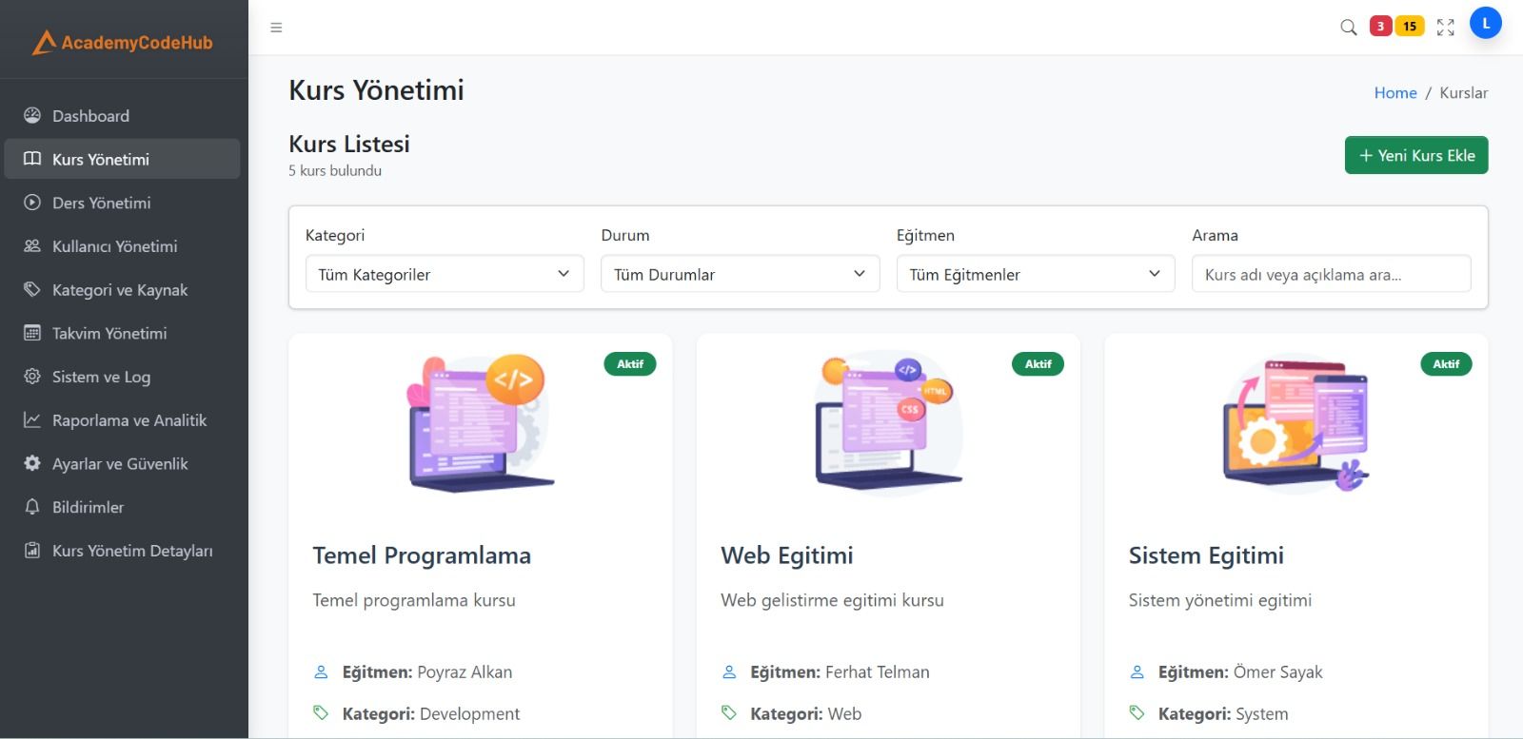Expand the Tüm Kategoriler dropdown
Screen dimensions: 1523x739
pyautogui.click(x=444, y=274)
